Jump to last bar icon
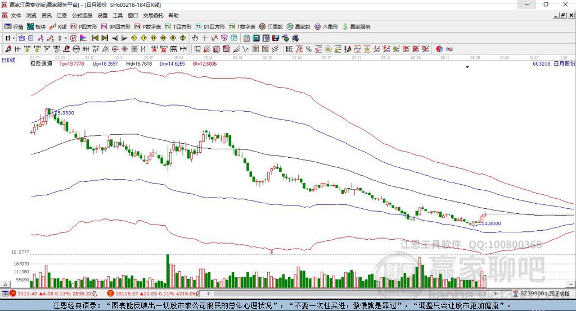Screen dimensions: 576x311 105,38
